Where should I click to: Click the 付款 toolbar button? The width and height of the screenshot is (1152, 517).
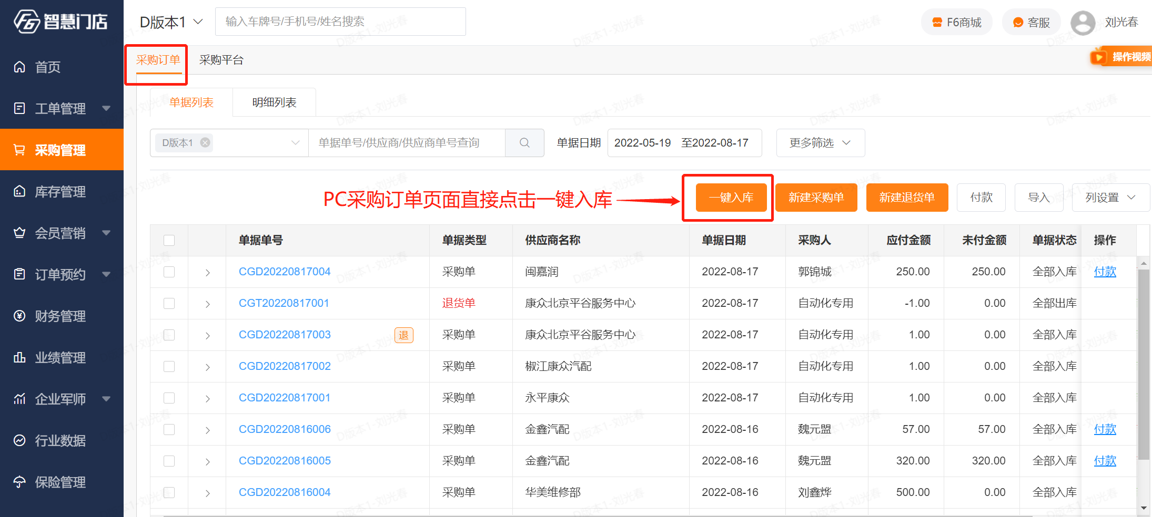[x=981, y=198]
